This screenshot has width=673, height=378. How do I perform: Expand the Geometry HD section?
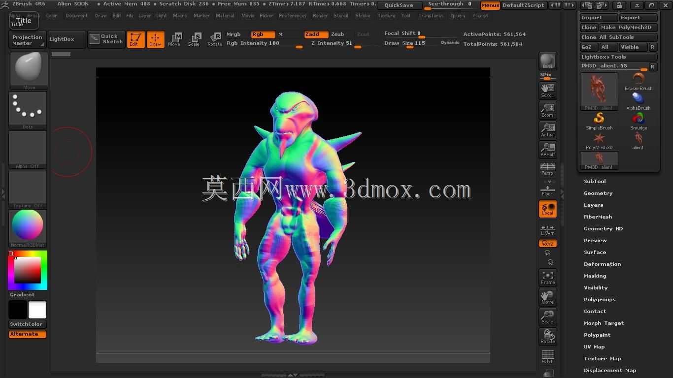coord(603,229)
